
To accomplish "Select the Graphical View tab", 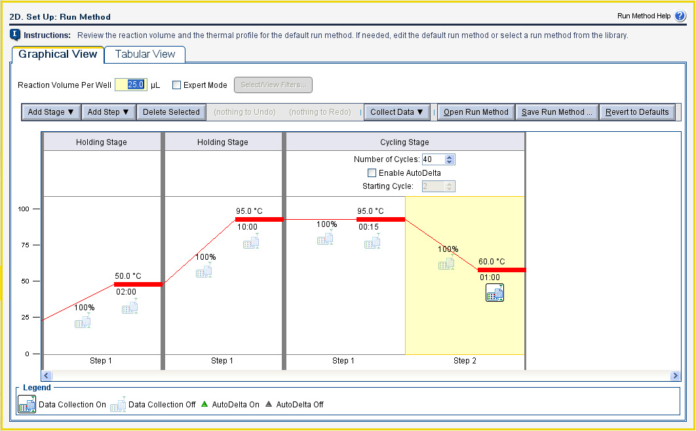I will [x=58, y=54].
